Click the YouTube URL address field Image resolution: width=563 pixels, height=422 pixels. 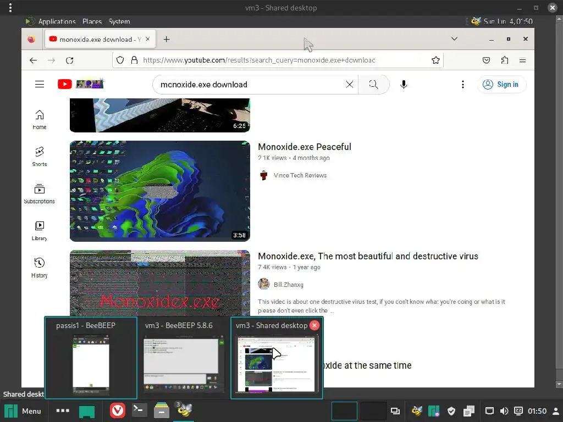(x=278, y=60)
